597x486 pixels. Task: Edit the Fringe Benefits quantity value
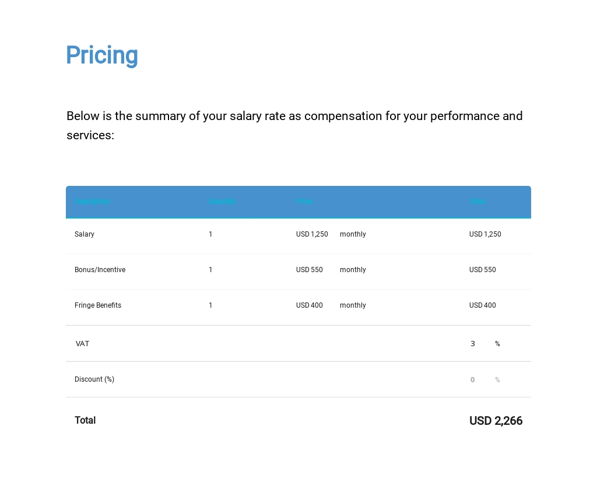tap(210, 305)
